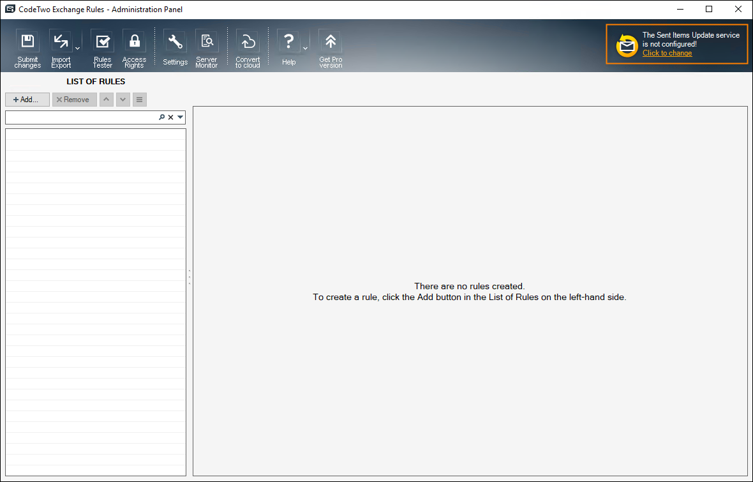Image resolution: width=753 pixels, height=482 pixels.
Task: Expand the search filter dropdown arrow
Action: point(180,117)
